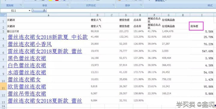Open link 蕾丝连衣裙女 in row 10
This screenshot has width=216, height=109.
click(x=24, y=79)
